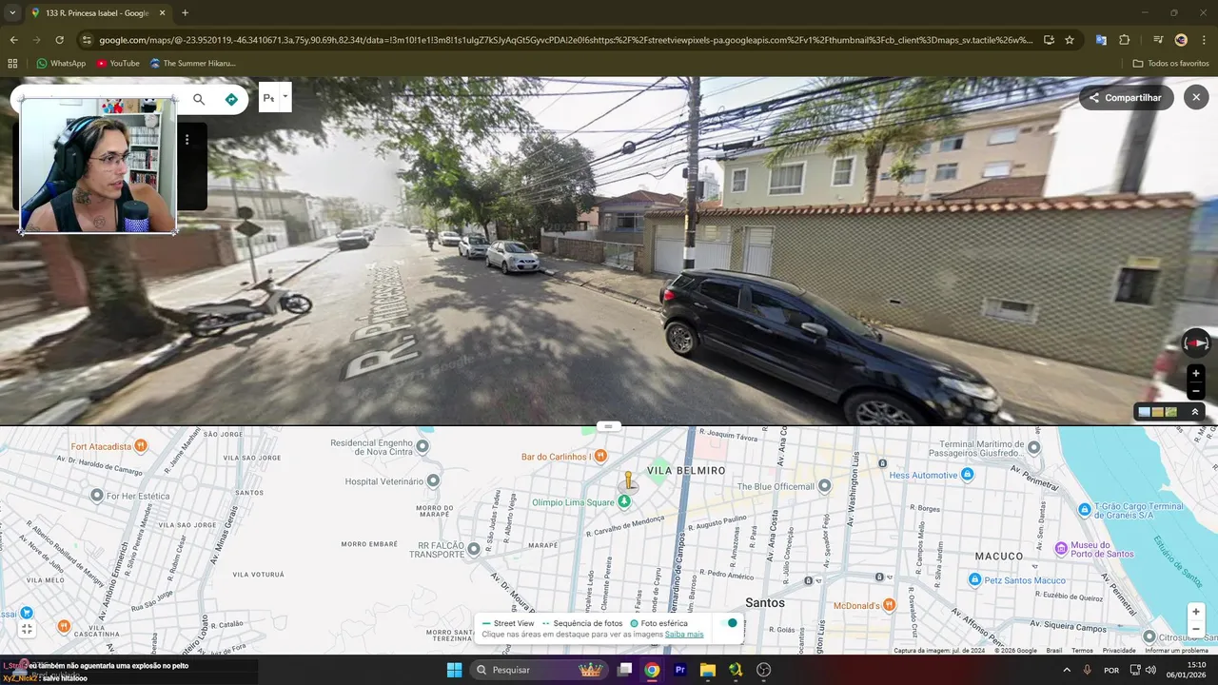The height and width of the screenshot is (685, 1218).
Task: Click the T-Grão Cargo Terminal pin
Action: (1085, 510)
